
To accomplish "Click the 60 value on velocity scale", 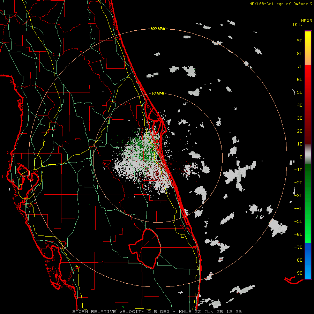I will 300,80.
